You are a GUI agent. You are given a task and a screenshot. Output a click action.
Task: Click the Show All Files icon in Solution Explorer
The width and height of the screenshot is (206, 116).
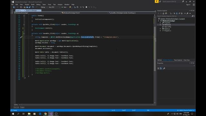[182, 14]
